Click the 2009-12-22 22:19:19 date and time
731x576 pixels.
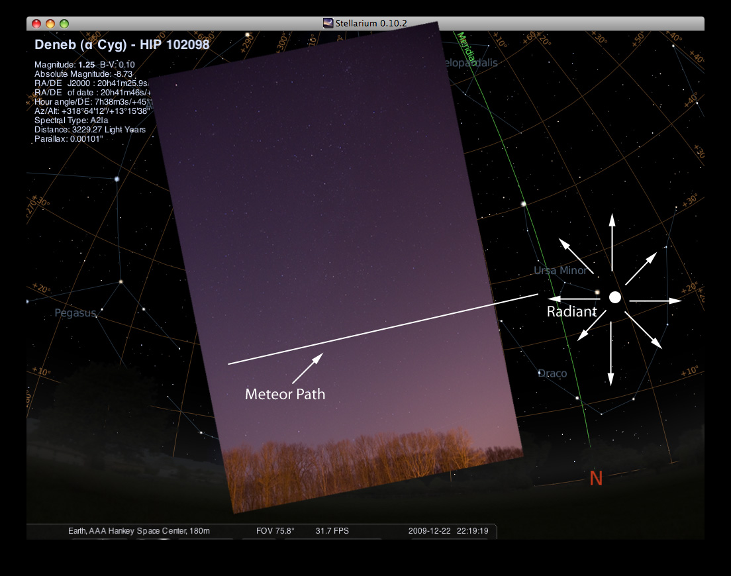click(448, 531)
